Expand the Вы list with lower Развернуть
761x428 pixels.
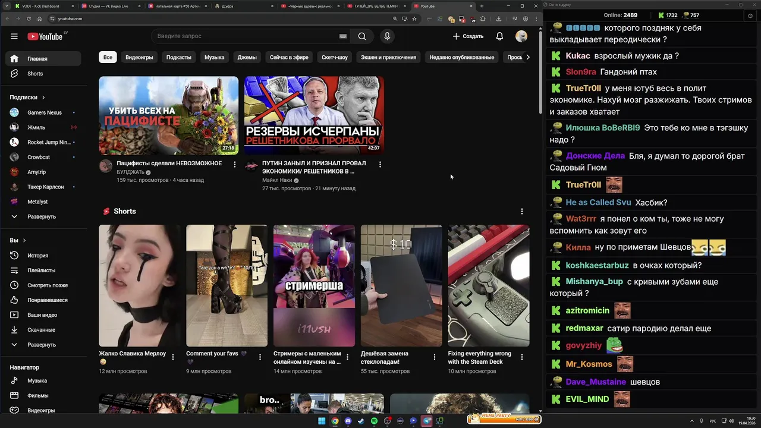pyautogui.click(x=41, y=345)
